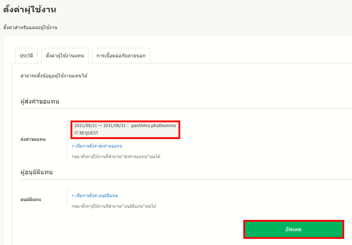Image resolution: width=352 pixels, height=245 pixels.
Task: Click the plus sign before เพิ่มการตั้งค่าส่งคำขอแทน
Action: click(x=73, y=146)
